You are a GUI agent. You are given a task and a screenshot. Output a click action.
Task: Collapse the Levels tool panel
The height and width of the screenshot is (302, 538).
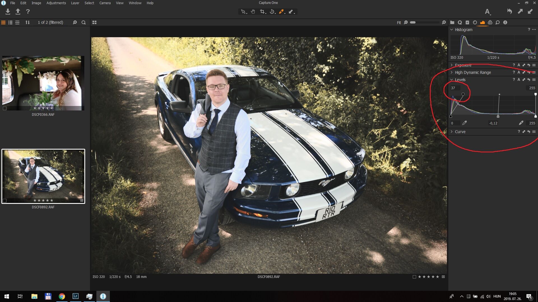click(451, 80)
